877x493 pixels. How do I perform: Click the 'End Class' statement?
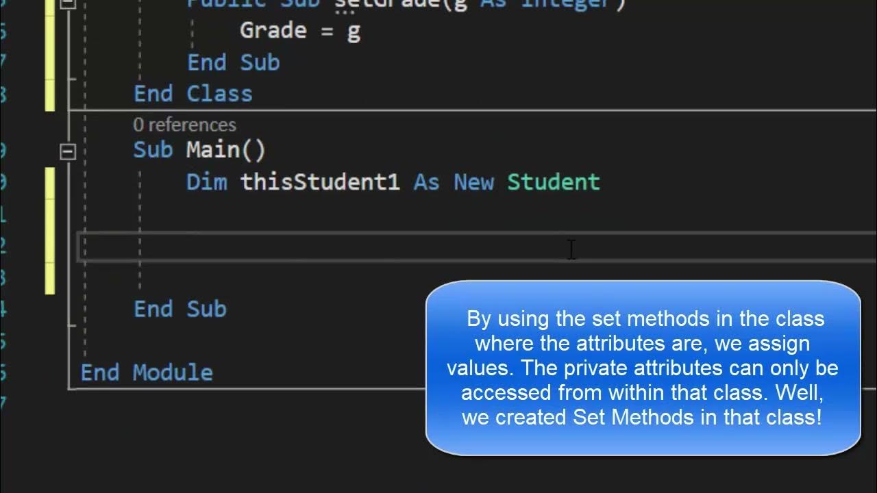(193, 94)
